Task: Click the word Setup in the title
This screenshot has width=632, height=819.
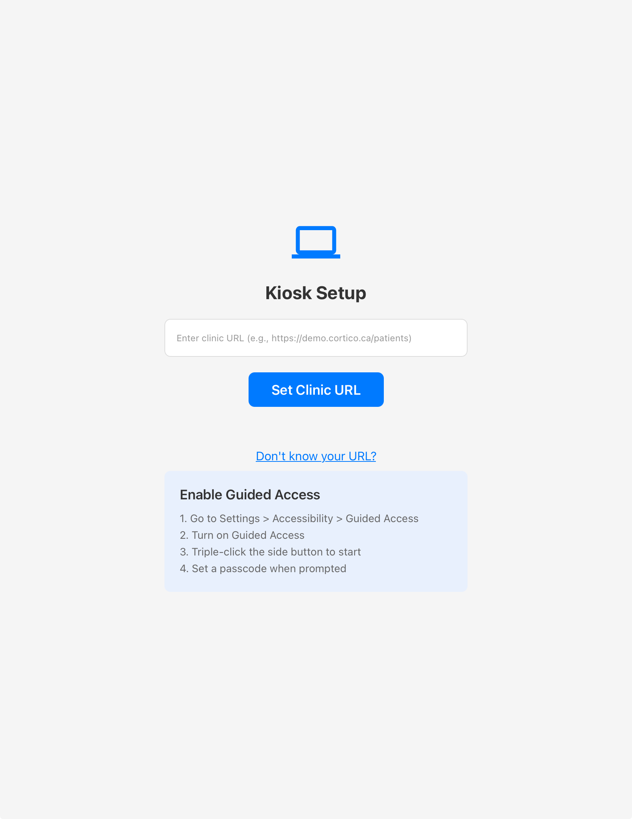Action: [x=341, y=293]
